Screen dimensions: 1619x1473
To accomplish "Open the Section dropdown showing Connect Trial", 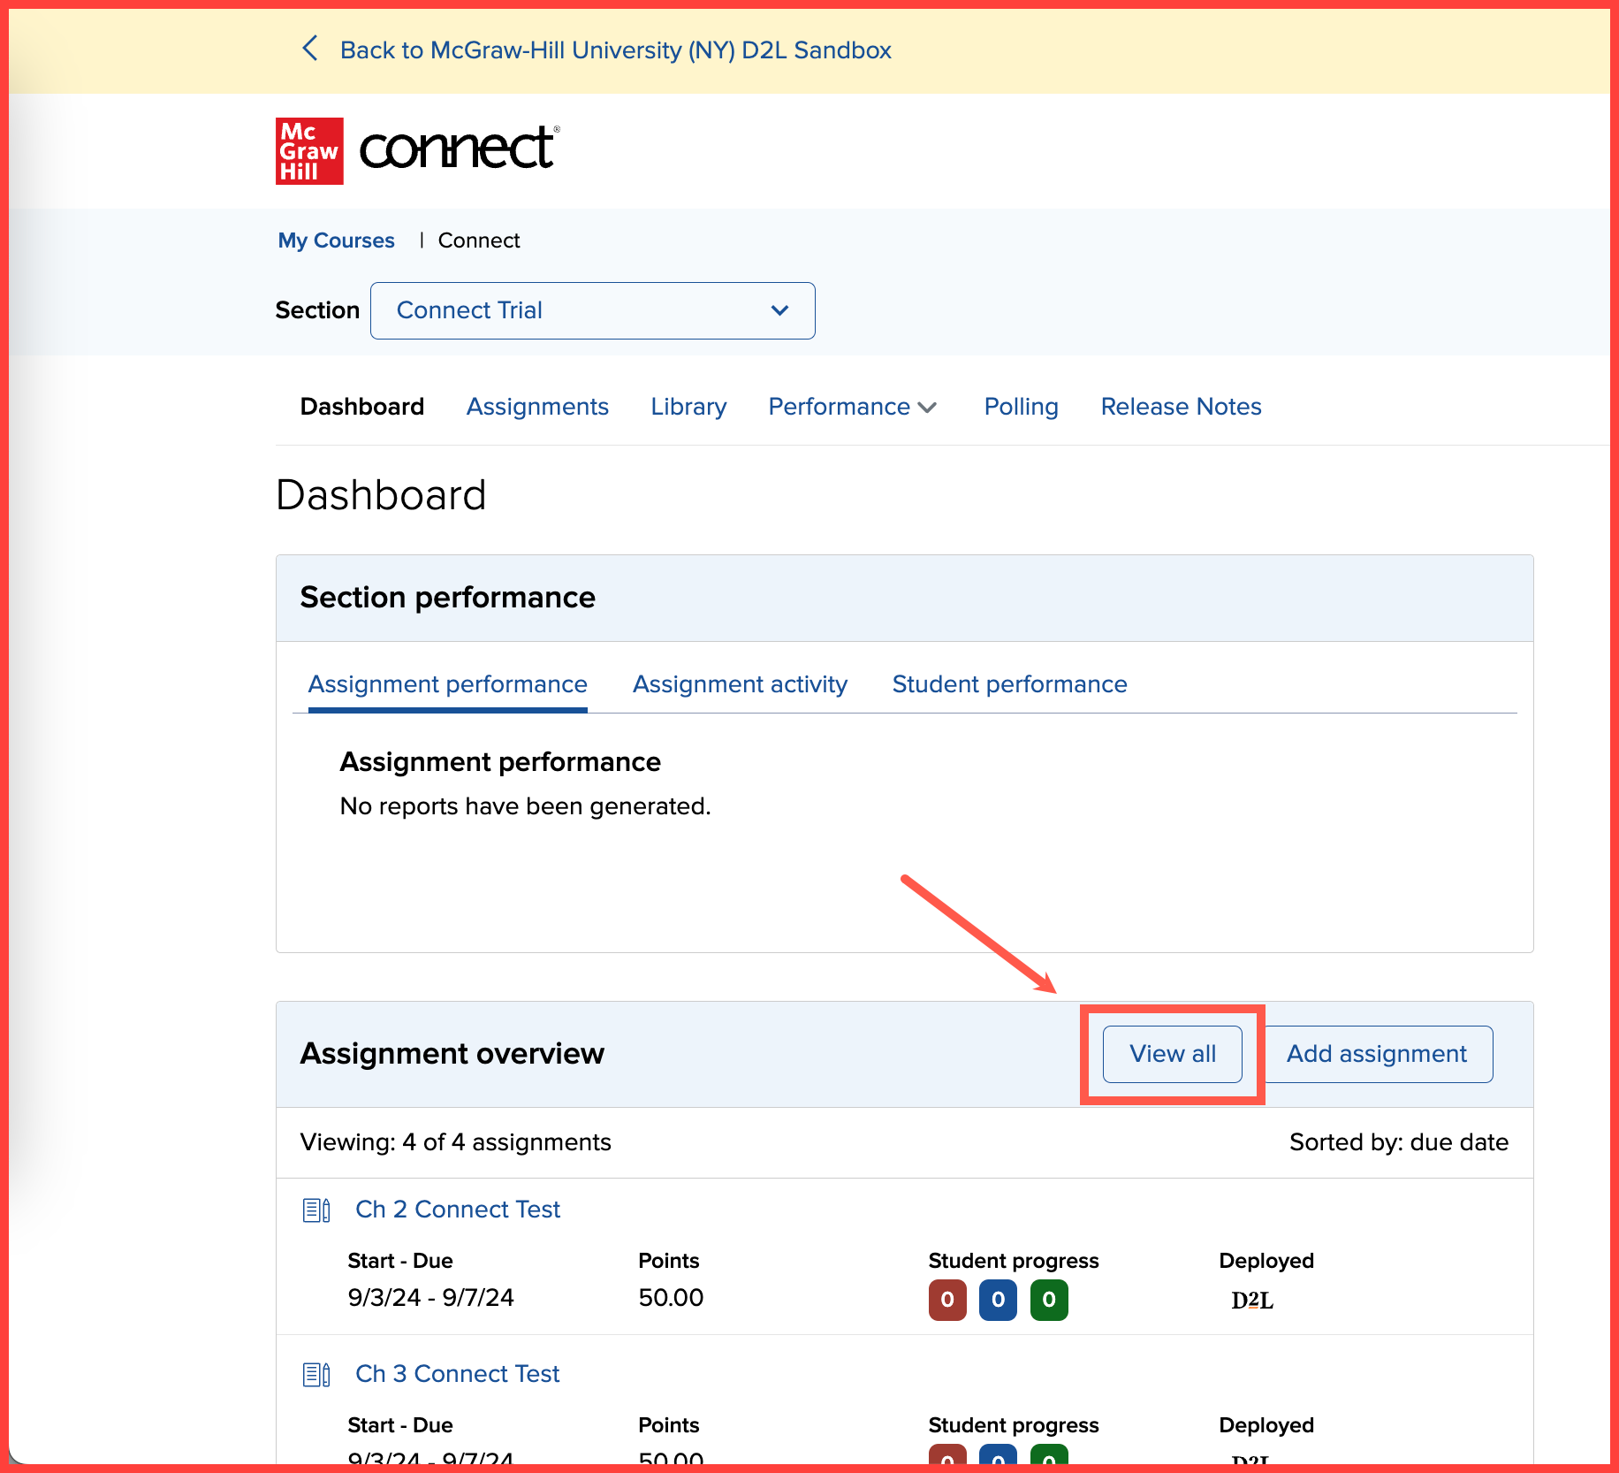I will coord(592,310).
